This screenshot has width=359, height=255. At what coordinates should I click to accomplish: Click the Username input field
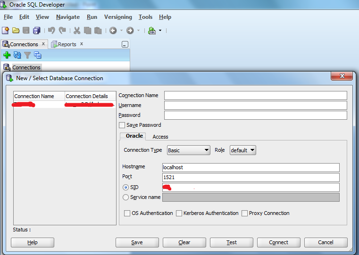(x=256, y=106)
